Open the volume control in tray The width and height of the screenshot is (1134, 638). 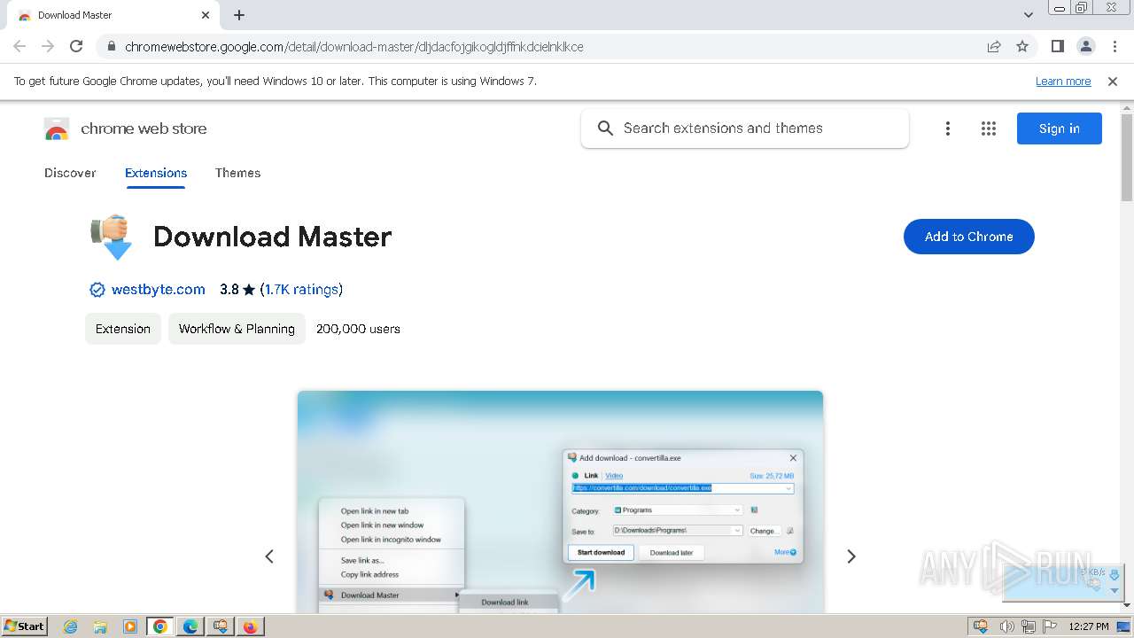point(1006,626)
